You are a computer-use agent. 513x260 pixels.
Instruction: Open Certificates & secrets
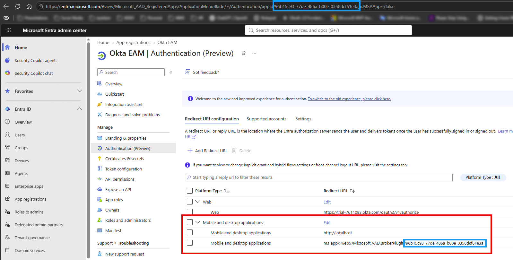[x=125, y=159]
